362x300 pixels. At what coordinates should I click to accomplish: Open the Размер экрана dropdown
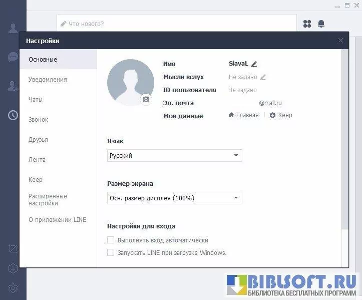(x=175, y=198)
